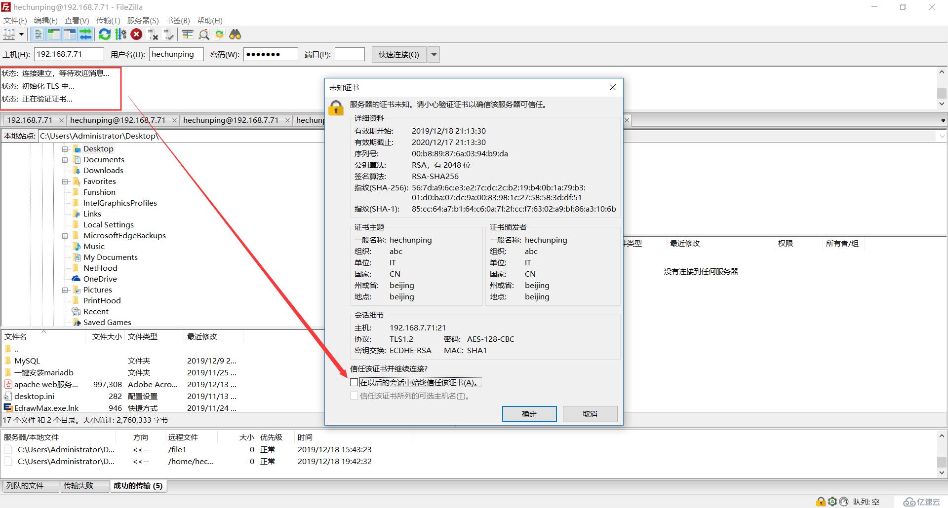948x508 pixels.
Task: Click the encryption lock status bar icon
Action: pos(821,502)
